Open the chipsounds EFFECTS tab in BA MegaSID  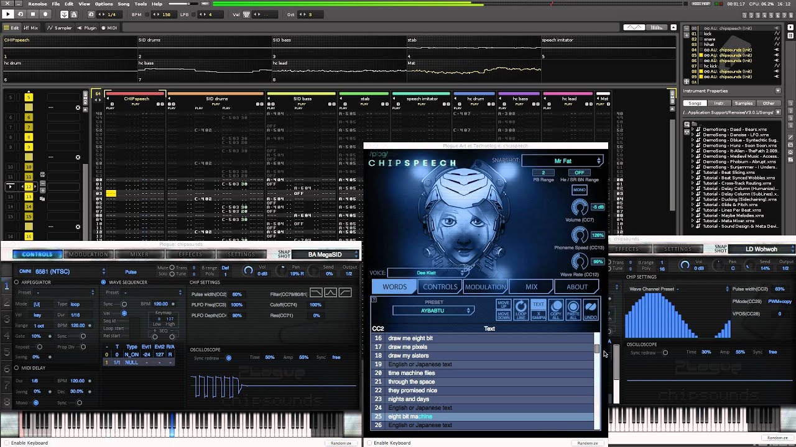coord(190,255)
